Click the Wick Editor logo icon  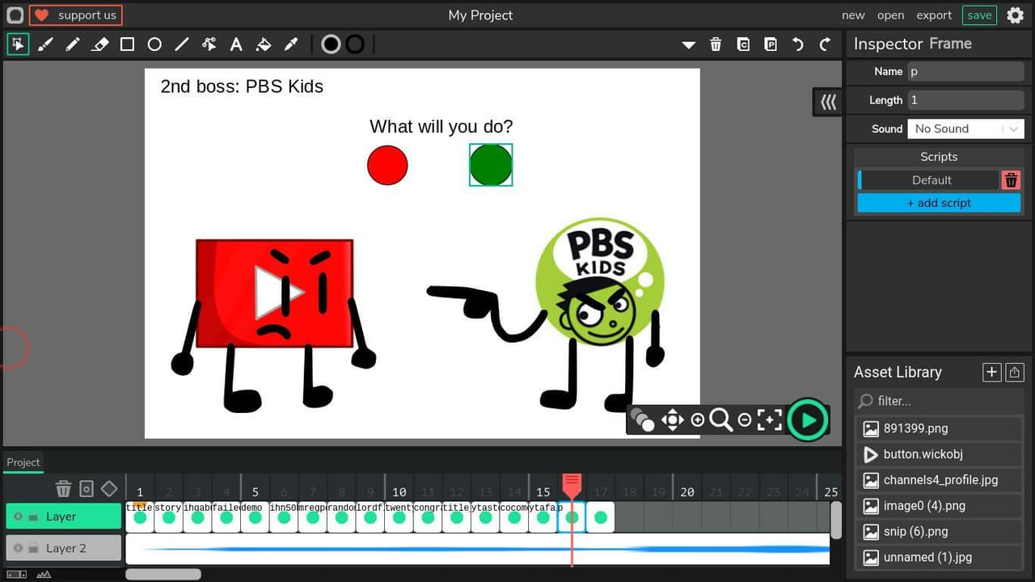(15, 15)
